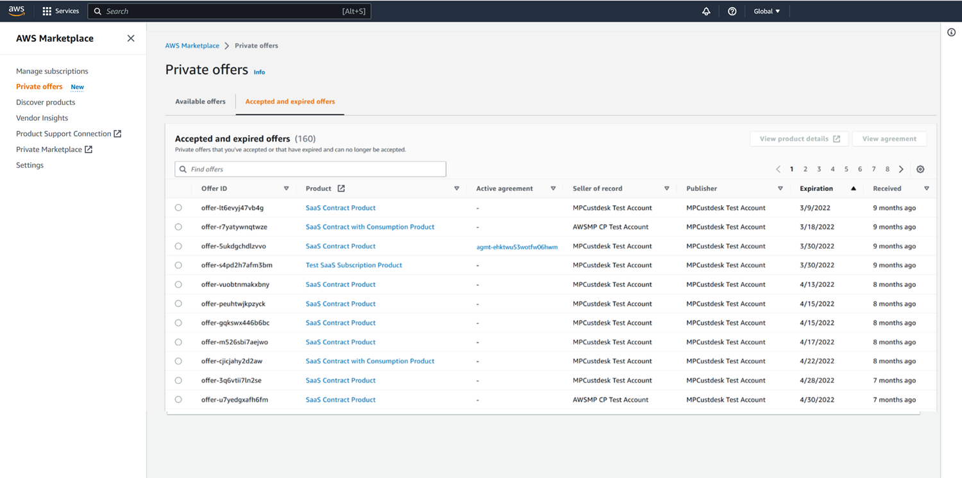Click the Expiration ascending sort arrow

coord(853,188)
